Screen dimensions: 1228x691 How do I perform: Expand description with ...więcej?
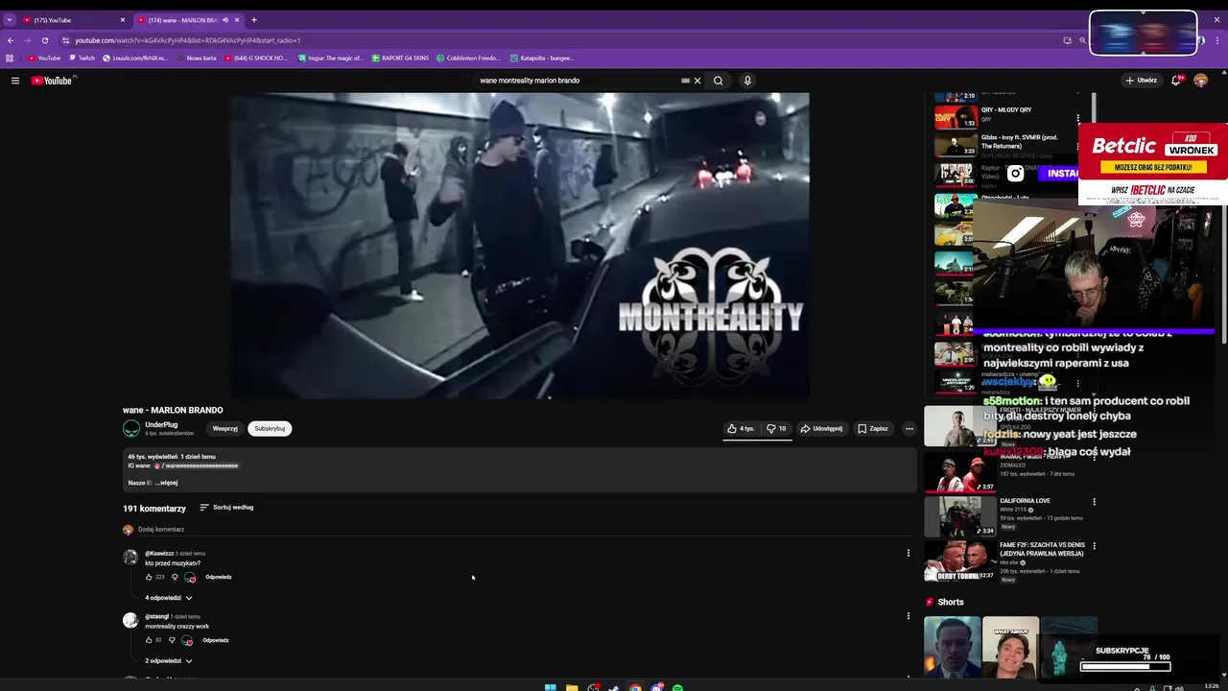(166, 483)
